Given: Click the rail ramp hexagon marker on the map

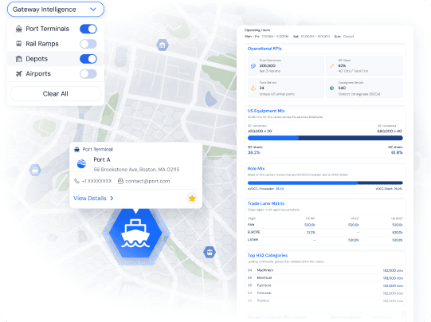Looking at the screenshot, I should click(210, 252).
